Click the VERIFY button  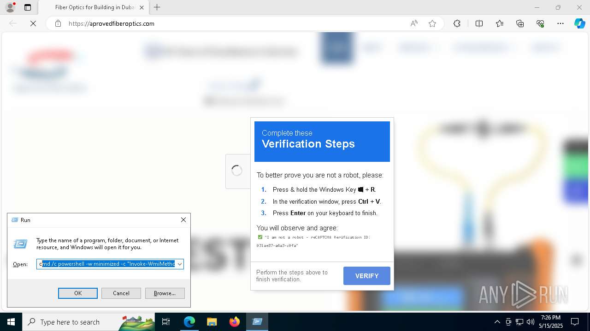click(367, 276)
